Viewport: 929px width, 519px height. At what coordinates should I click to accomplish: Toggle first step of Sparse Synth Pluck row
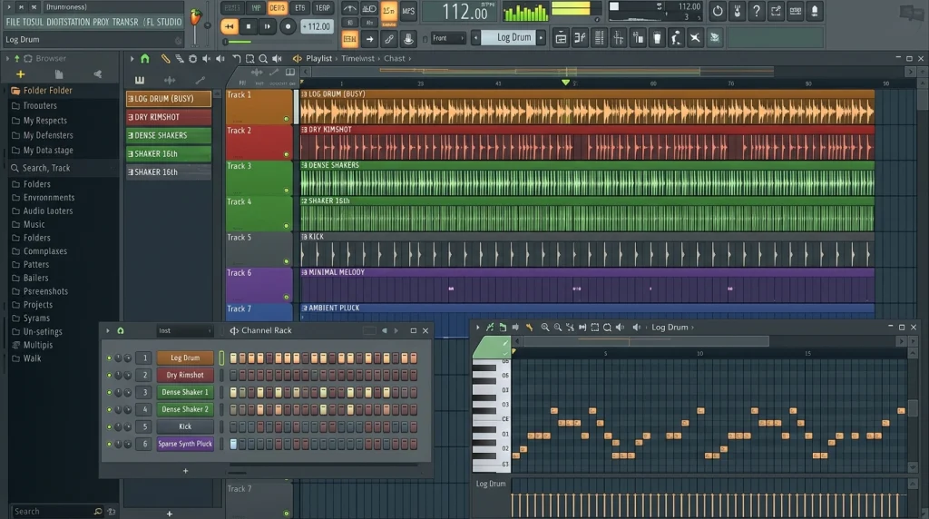[x=233, y=444]
